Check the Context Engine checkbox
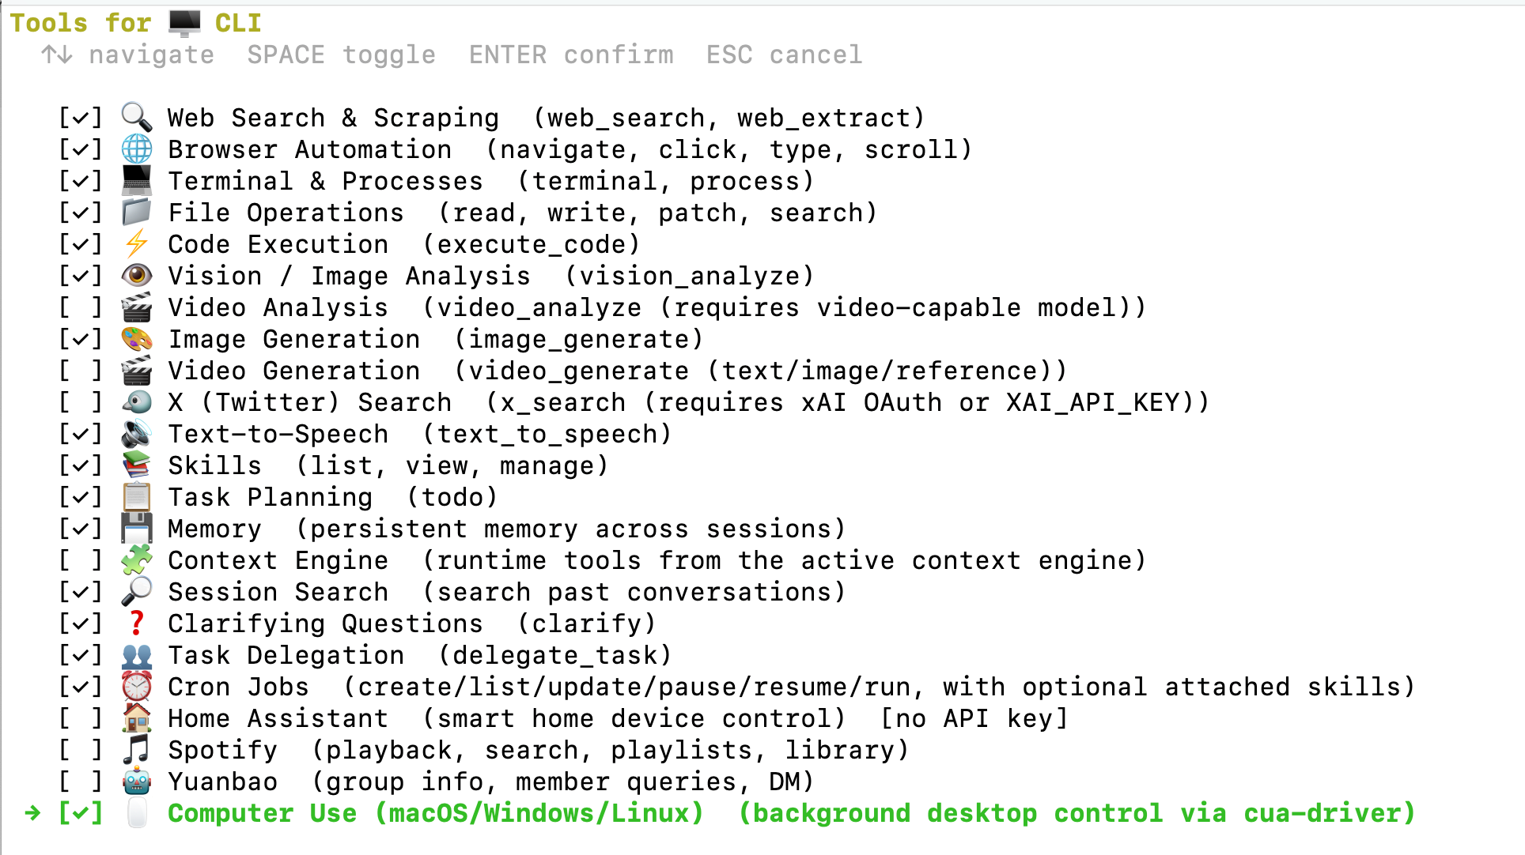This screenshot has width=1525, height=855. [x=81, y=560]
